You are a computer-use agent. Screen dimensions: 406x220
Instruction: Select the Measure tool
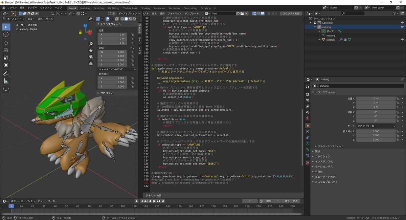tap(6, 81)
